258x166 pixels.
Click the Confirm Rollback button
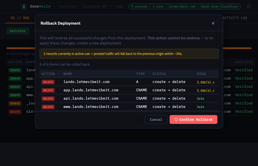(x=193, y=119)
